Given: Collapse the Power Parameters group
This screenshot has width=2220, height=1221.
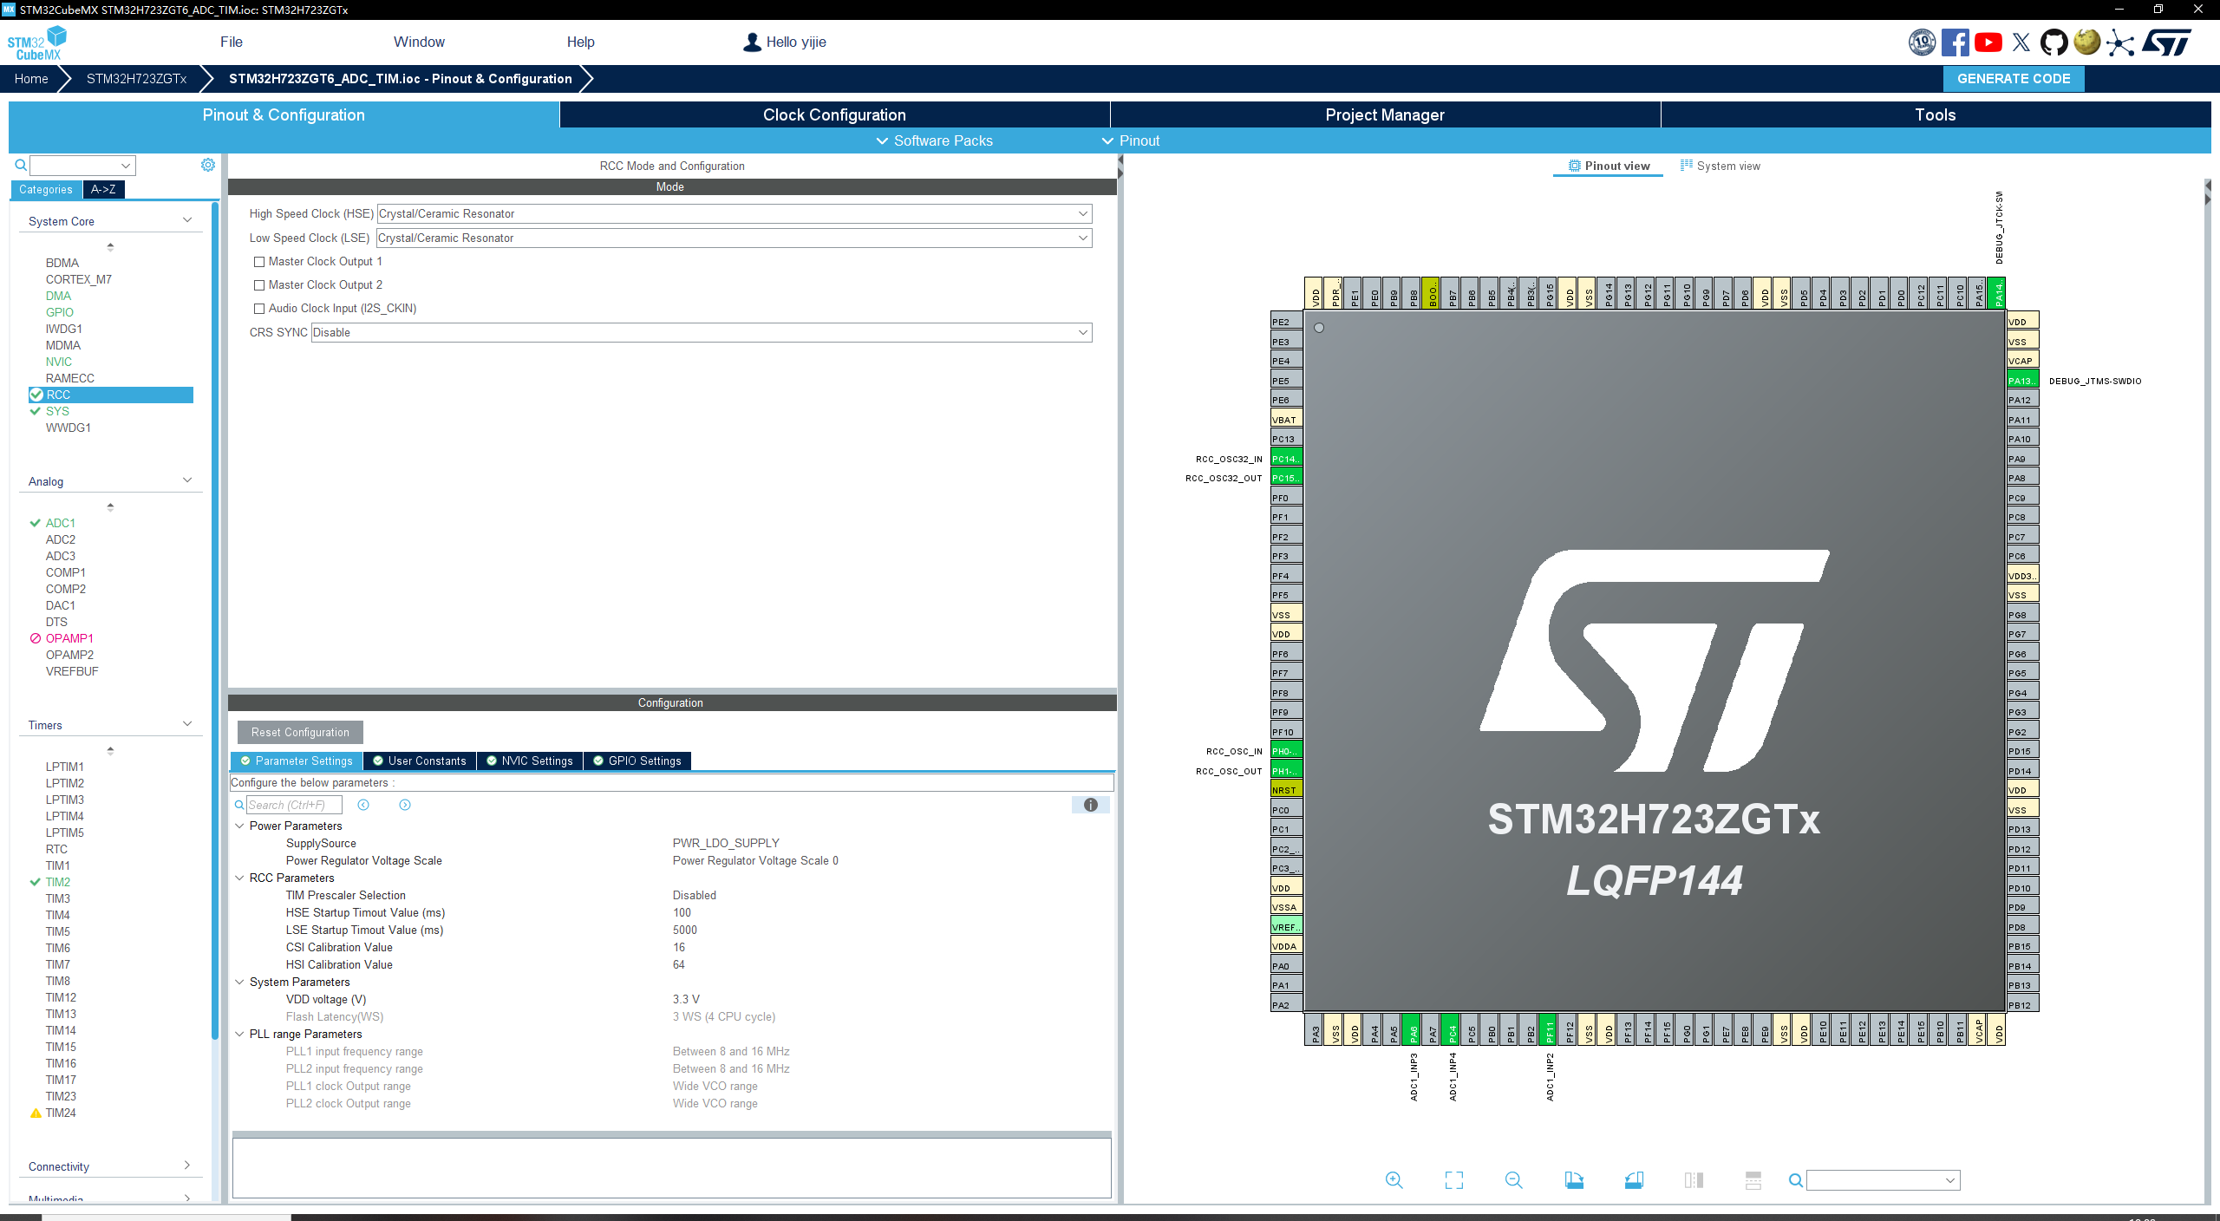Looking at the screenshot, I should click(239, 826).
